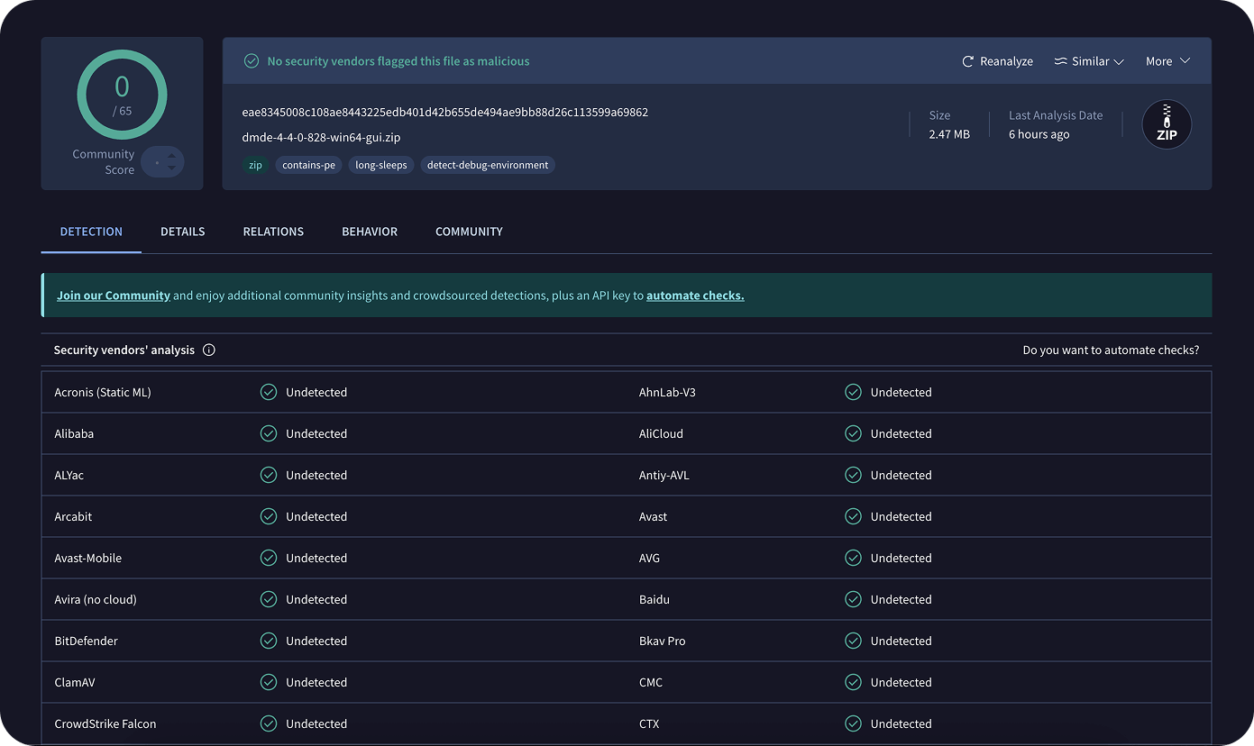Select the 'contains-pe' tag under the file name
Image resolution: width=1254 pixels, height=746 pixels.
pyautogui.click(x=308, y=165)
